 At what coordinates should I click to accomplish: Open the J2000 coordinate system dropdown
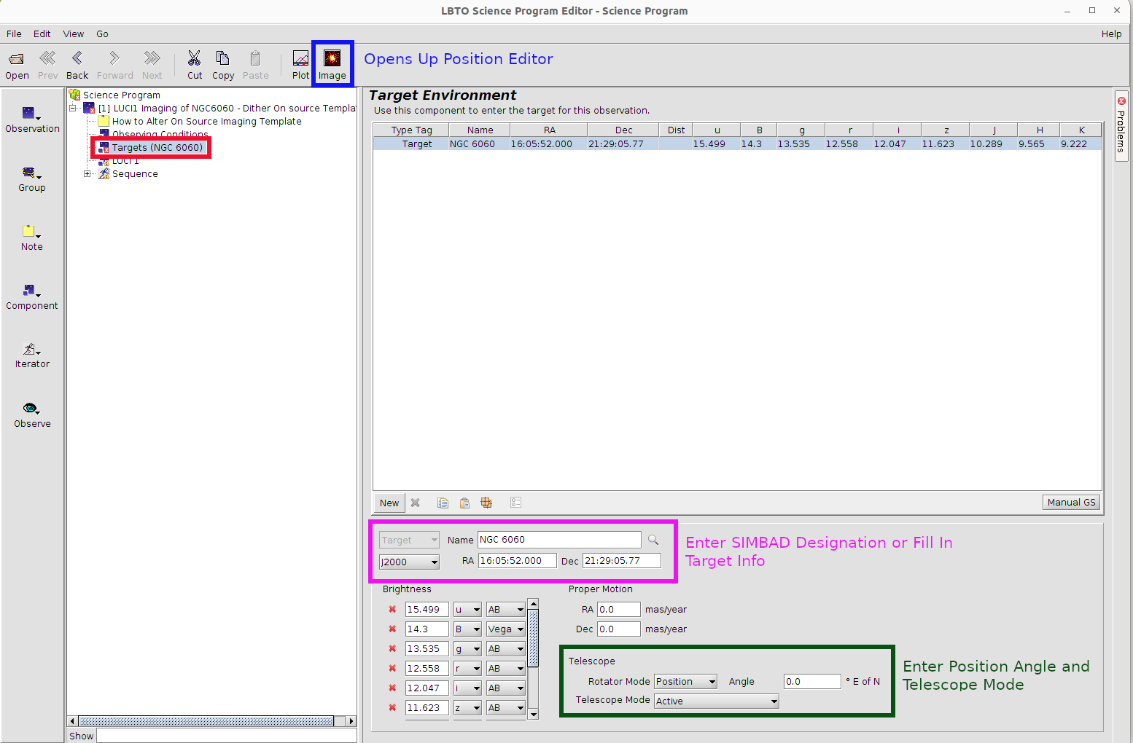[409, 562]
